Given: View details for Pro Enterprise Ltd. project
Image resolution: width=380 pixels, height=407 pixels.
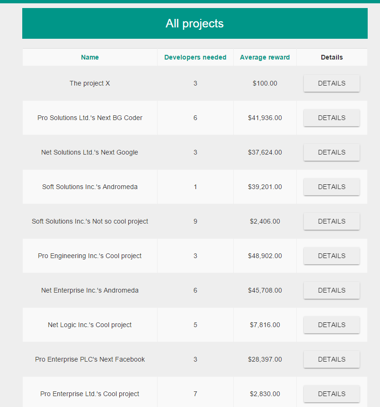Looking at the screenshot, I should pyautogui.click(x=331, y=394).
